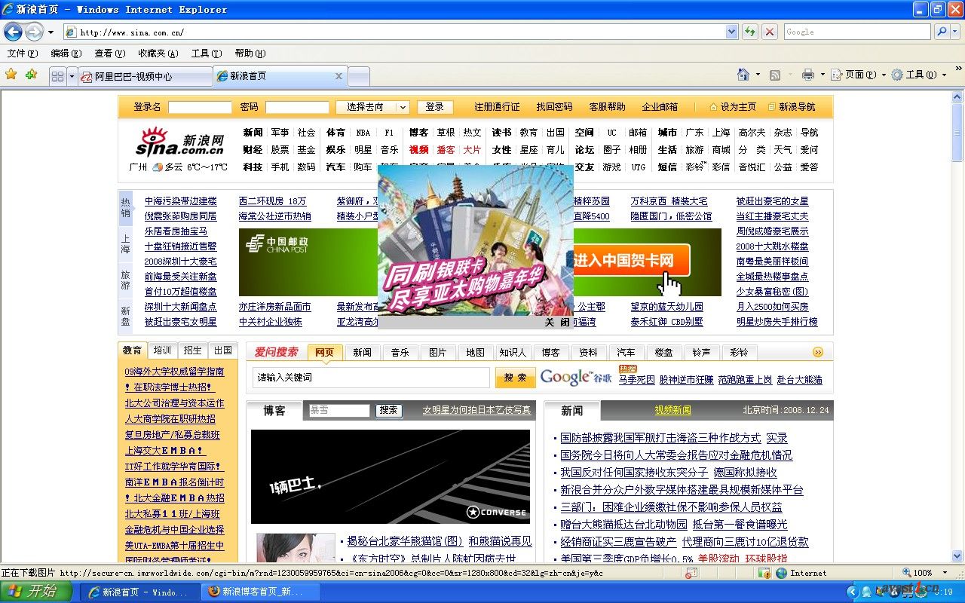Click the Google 谷歌 logo in search area
This screenshot has width=965, height=603.
coord(575,377)
